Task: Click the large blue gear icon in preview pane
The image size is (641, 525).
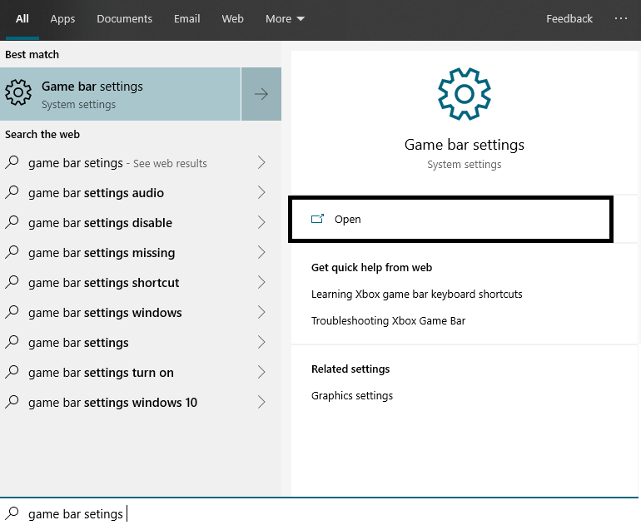Action: [464, 94]
